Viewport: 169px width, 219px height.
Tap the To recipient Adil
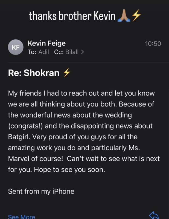(44, 52)
